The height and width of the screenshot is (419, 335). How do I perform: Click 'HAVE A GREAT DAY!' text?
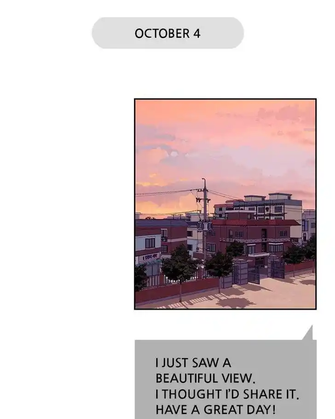[215, 409]
